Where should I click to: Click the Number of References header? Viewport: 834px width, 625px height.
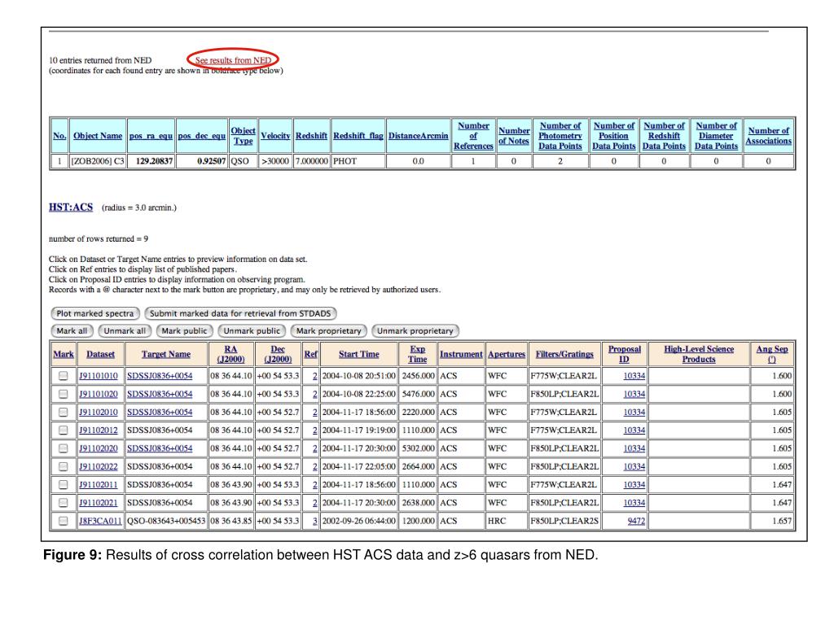(x=473, y=136)
